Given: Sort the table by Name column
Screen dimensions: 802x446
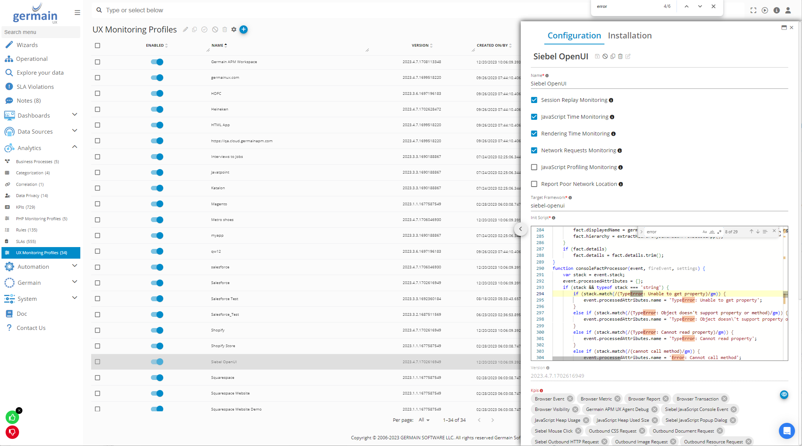Looking at the screenshot, I should coord(219,46).
